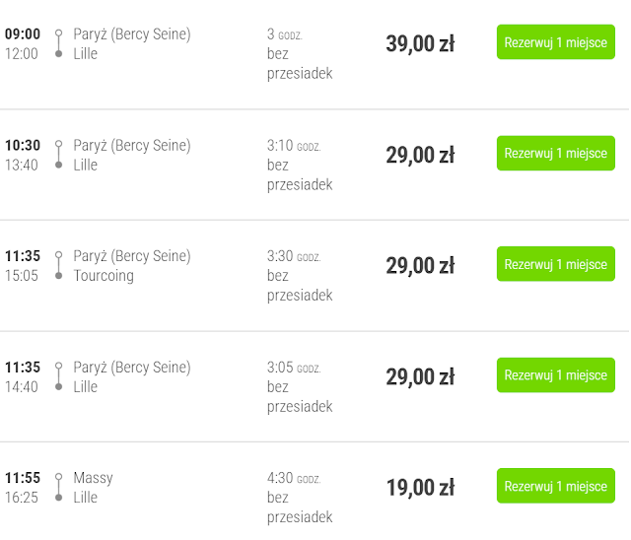Select the route line icon for 10:30 departure

59,155
